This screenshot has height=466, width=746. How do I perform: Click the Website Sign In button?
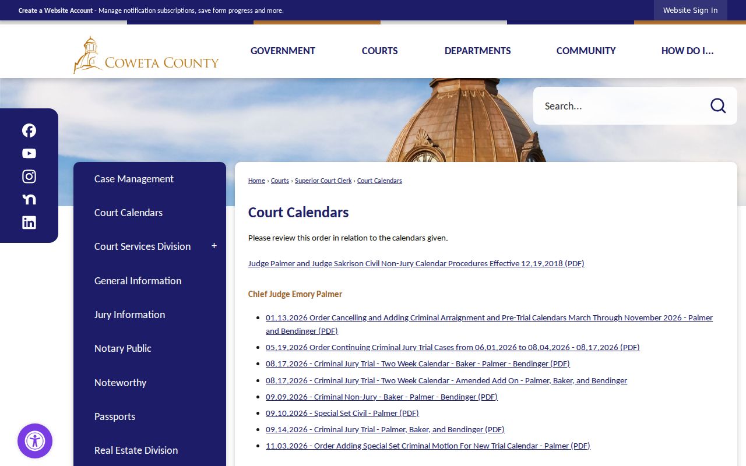pyautogui.click(x=691, y=10)
